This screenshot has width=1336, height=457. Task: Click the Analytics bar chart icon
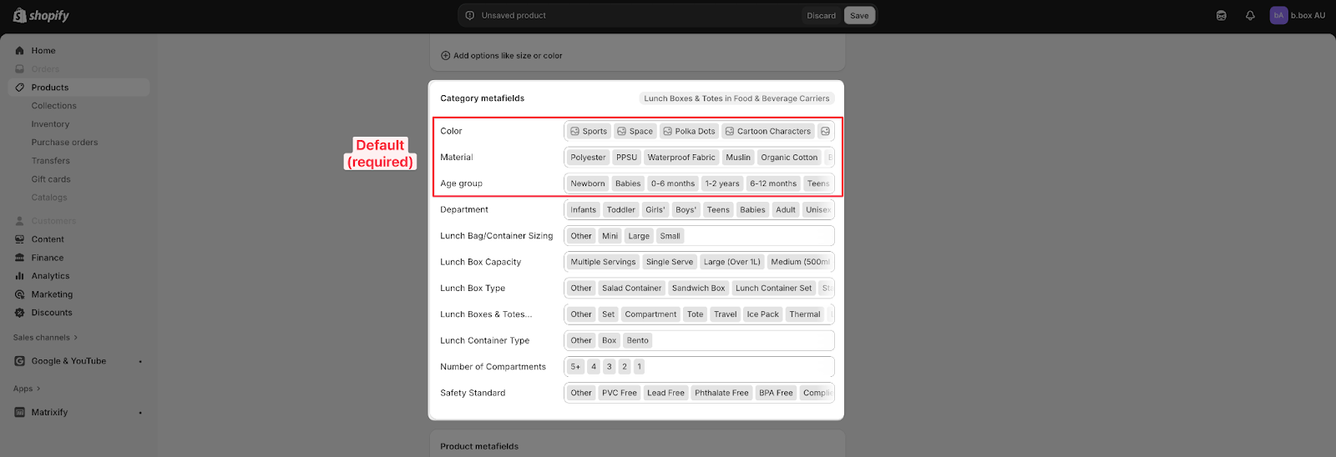20,276
